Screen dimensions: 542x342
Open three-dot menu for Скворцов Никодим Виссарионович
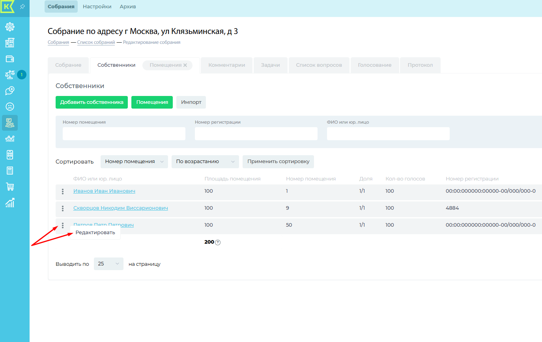[x=63, y=209]
